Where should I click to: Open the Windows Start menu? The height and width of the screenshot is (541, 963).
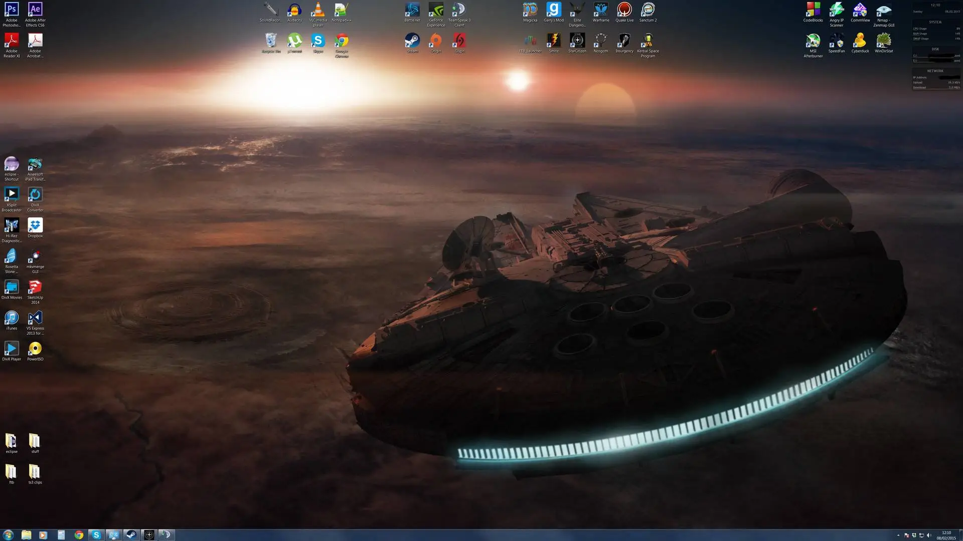(8, 535)
